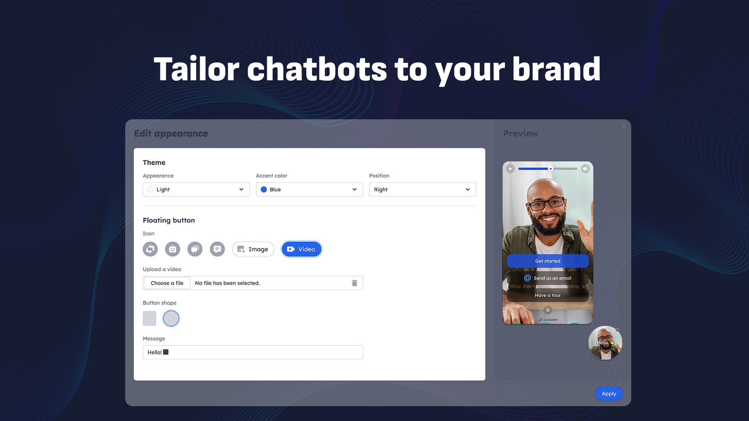Click Choose a file to upload video
The height and width of the screenshot is (421, 749).
tap(167, 283)
